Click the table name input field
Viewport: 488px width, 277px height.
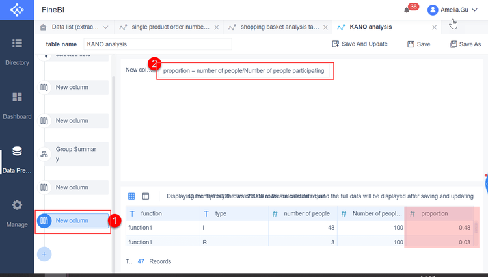157,44
